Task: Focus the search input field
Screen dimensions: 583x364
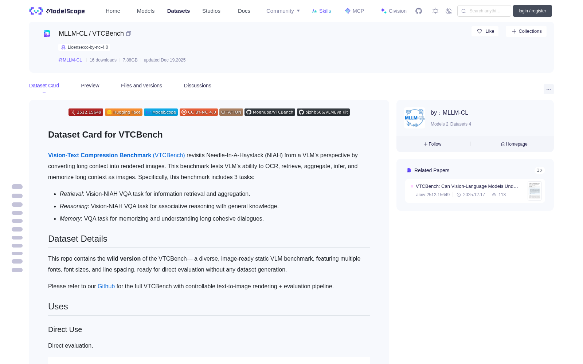Action: tap(484, 11)
